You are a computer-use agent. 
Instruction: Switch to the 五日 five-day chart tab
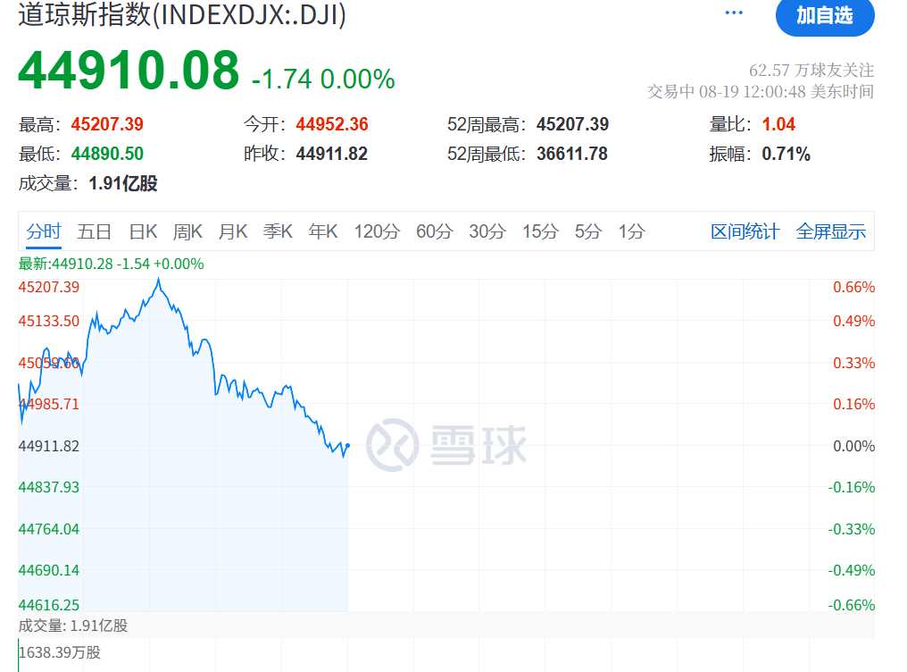(95, 232)
